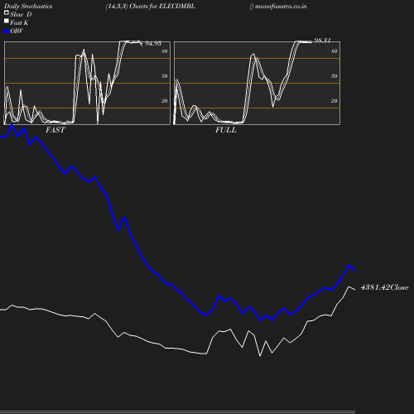Click the 80 level label in FULL chart
Screen dimensions: 414x414
(335, 51)
